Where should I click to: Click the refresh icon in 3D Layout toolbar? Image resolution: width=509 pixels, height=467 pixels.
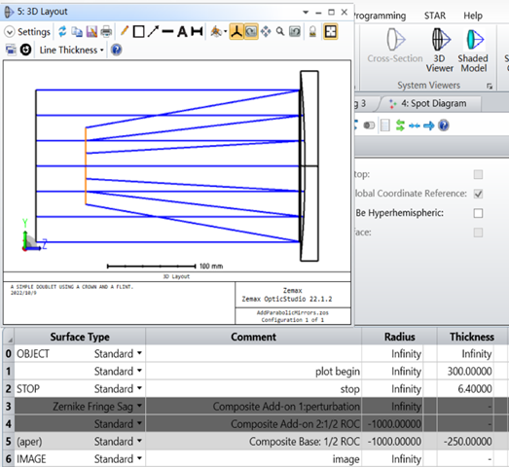click(x=62, y=31)
